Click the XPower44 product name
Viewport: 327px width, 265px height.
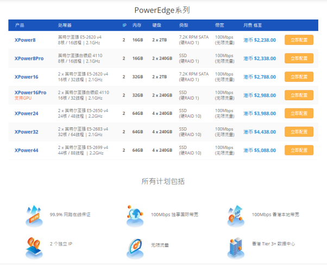[x=27, y=150]
